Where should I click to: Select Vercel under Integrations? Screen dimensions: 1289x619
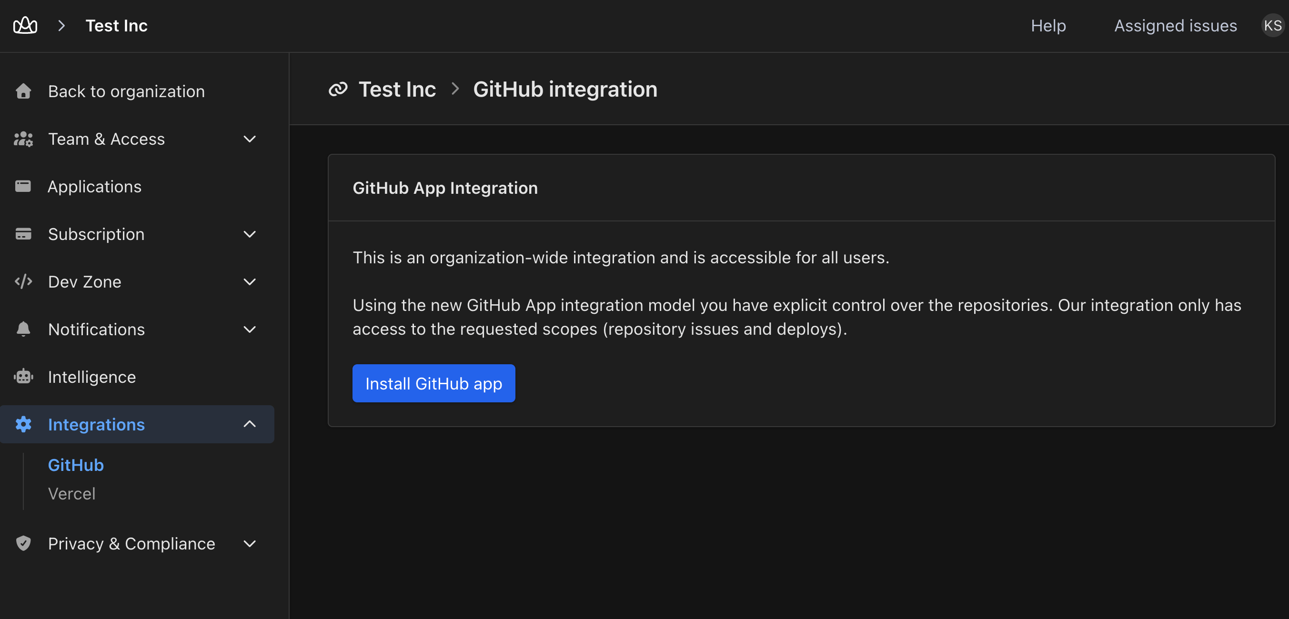[71, 493]
